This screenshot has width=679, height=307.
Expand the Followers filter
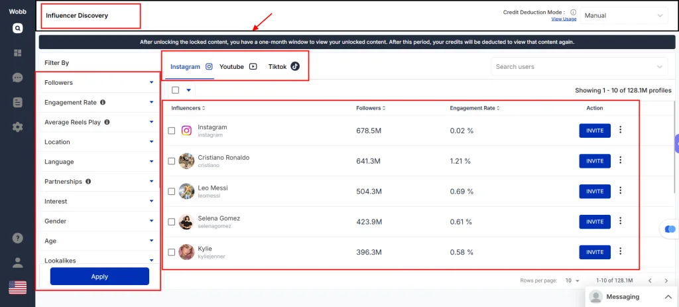pos(98,83)
